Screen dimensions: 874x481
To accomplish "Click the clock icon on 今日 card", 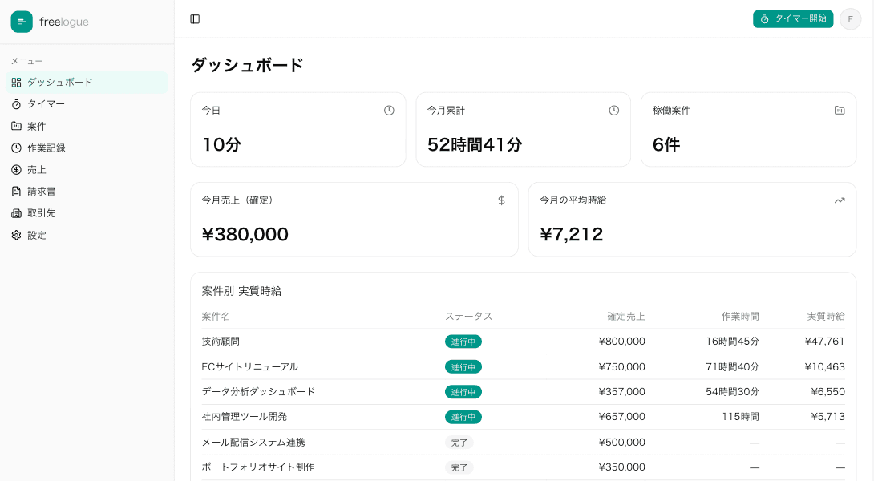I will [x=390, y=110].
